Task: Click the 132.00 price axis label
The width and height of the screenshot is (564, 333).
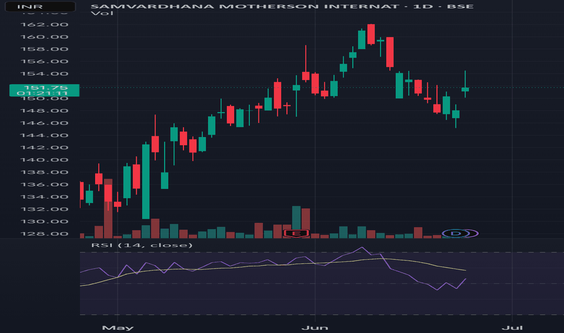Action: click(44, 209)
